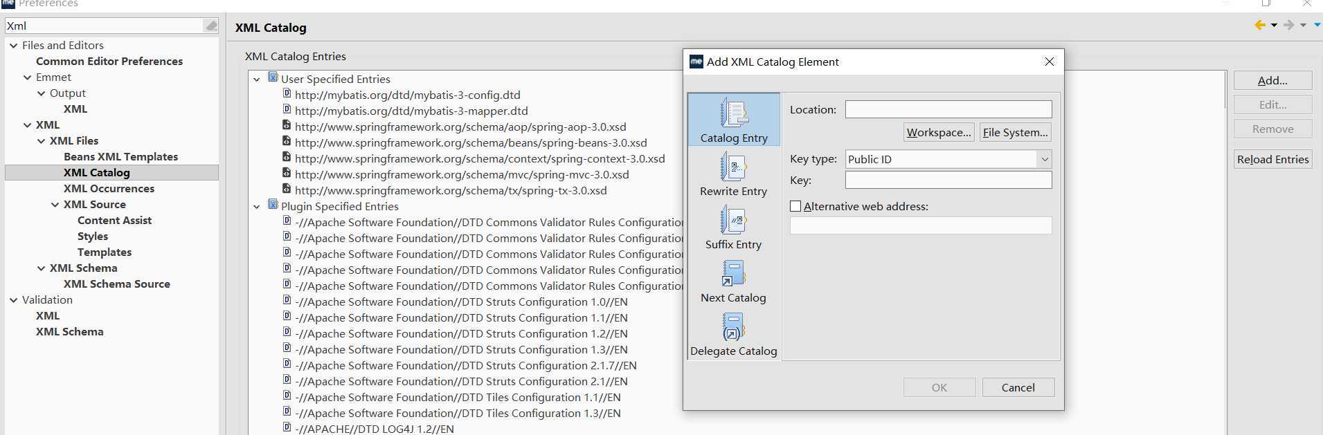Click the Xml filter search field
This screenshot has height=435, width=1323.
click(105, 26)
